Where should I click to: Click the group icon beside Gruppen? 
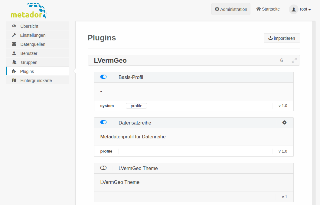14,62
